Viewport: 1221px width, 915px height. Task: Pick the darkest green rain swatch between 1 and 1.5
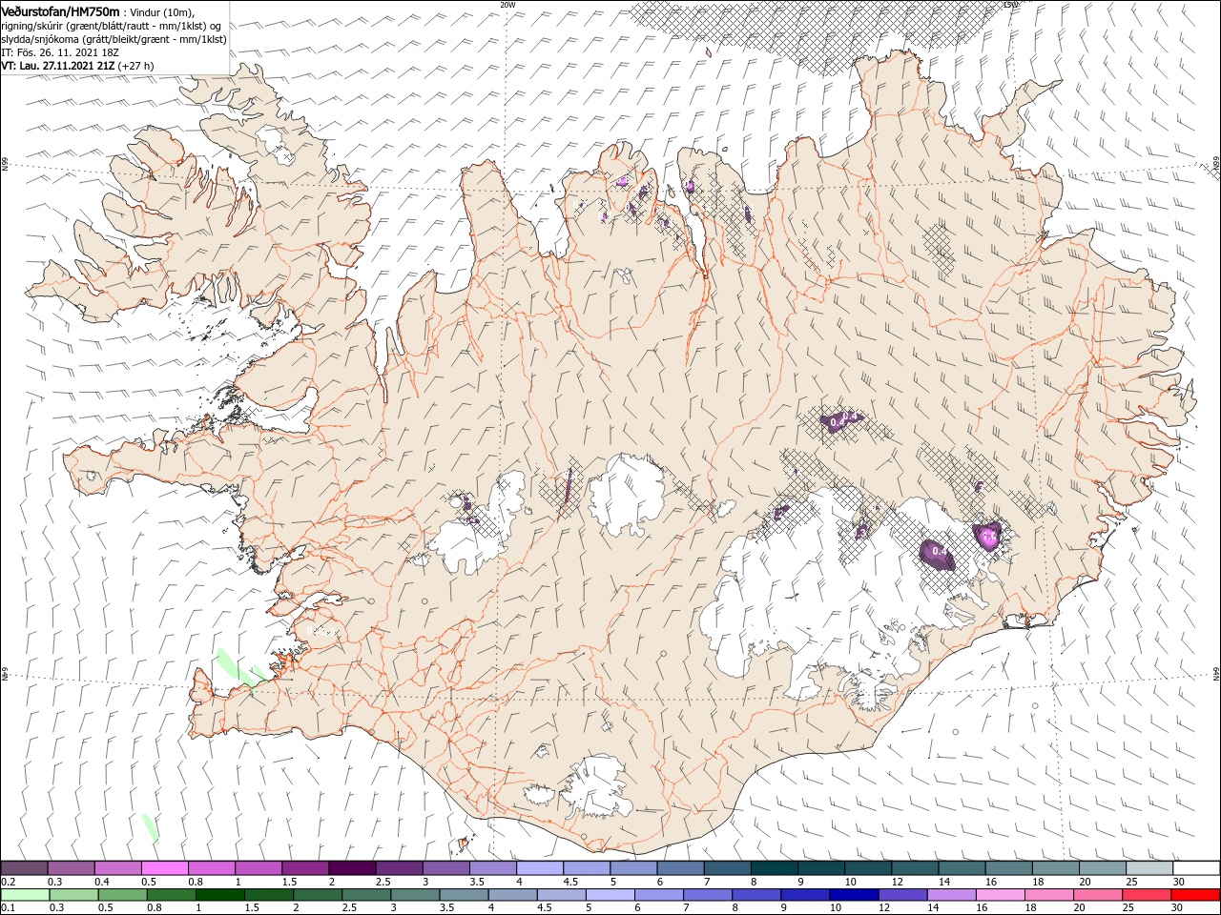pyautogui.click(x=219, y=895)
